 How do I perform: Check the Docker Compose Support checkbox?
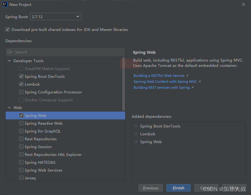[x=21, y=100]
